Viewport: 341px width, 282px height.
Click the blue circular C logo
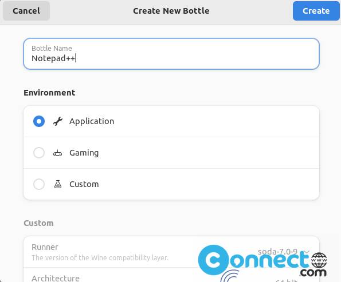coord(214,260)
